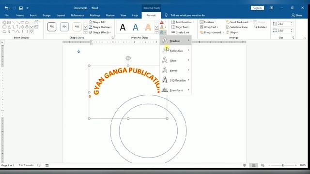Open the Rotate dropdown

261,27
